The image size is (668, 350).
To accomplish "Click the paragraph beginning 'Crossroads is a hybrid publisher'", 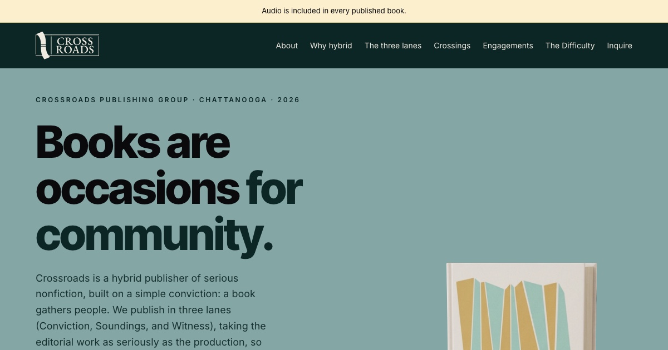I will point(151,310).
